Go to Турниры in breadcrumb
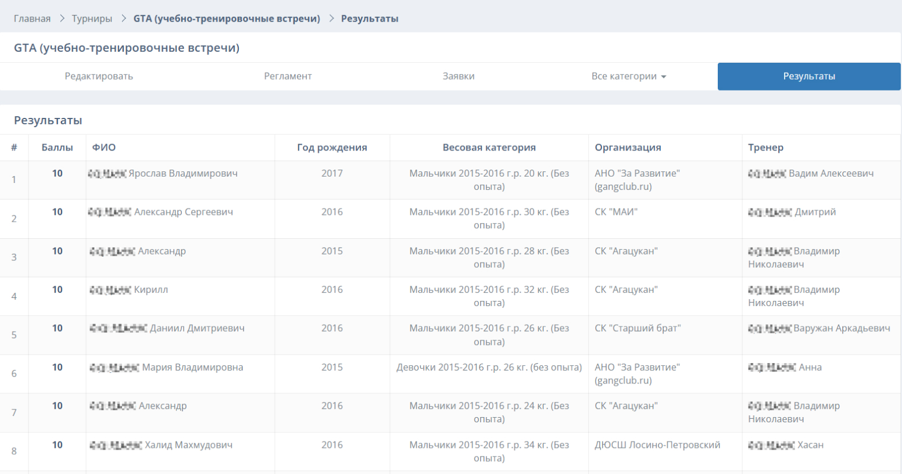 coord(92,19)
